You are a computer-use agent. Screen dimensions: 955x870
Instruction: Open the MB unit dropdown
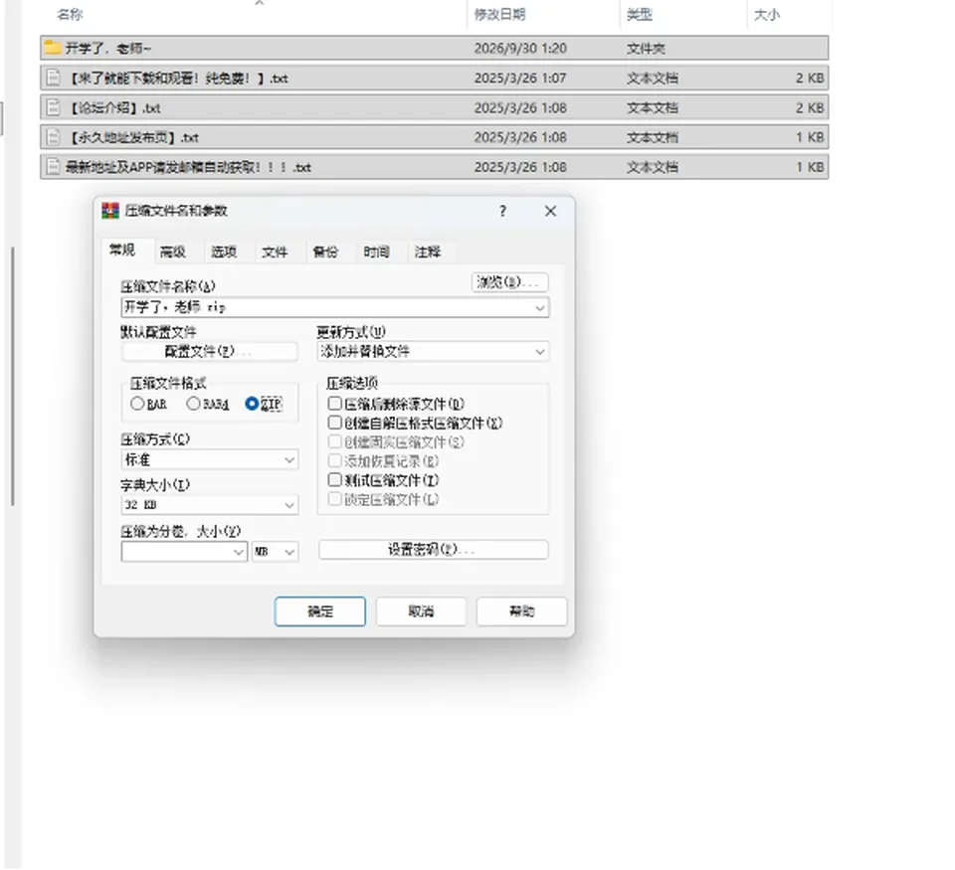276,552
